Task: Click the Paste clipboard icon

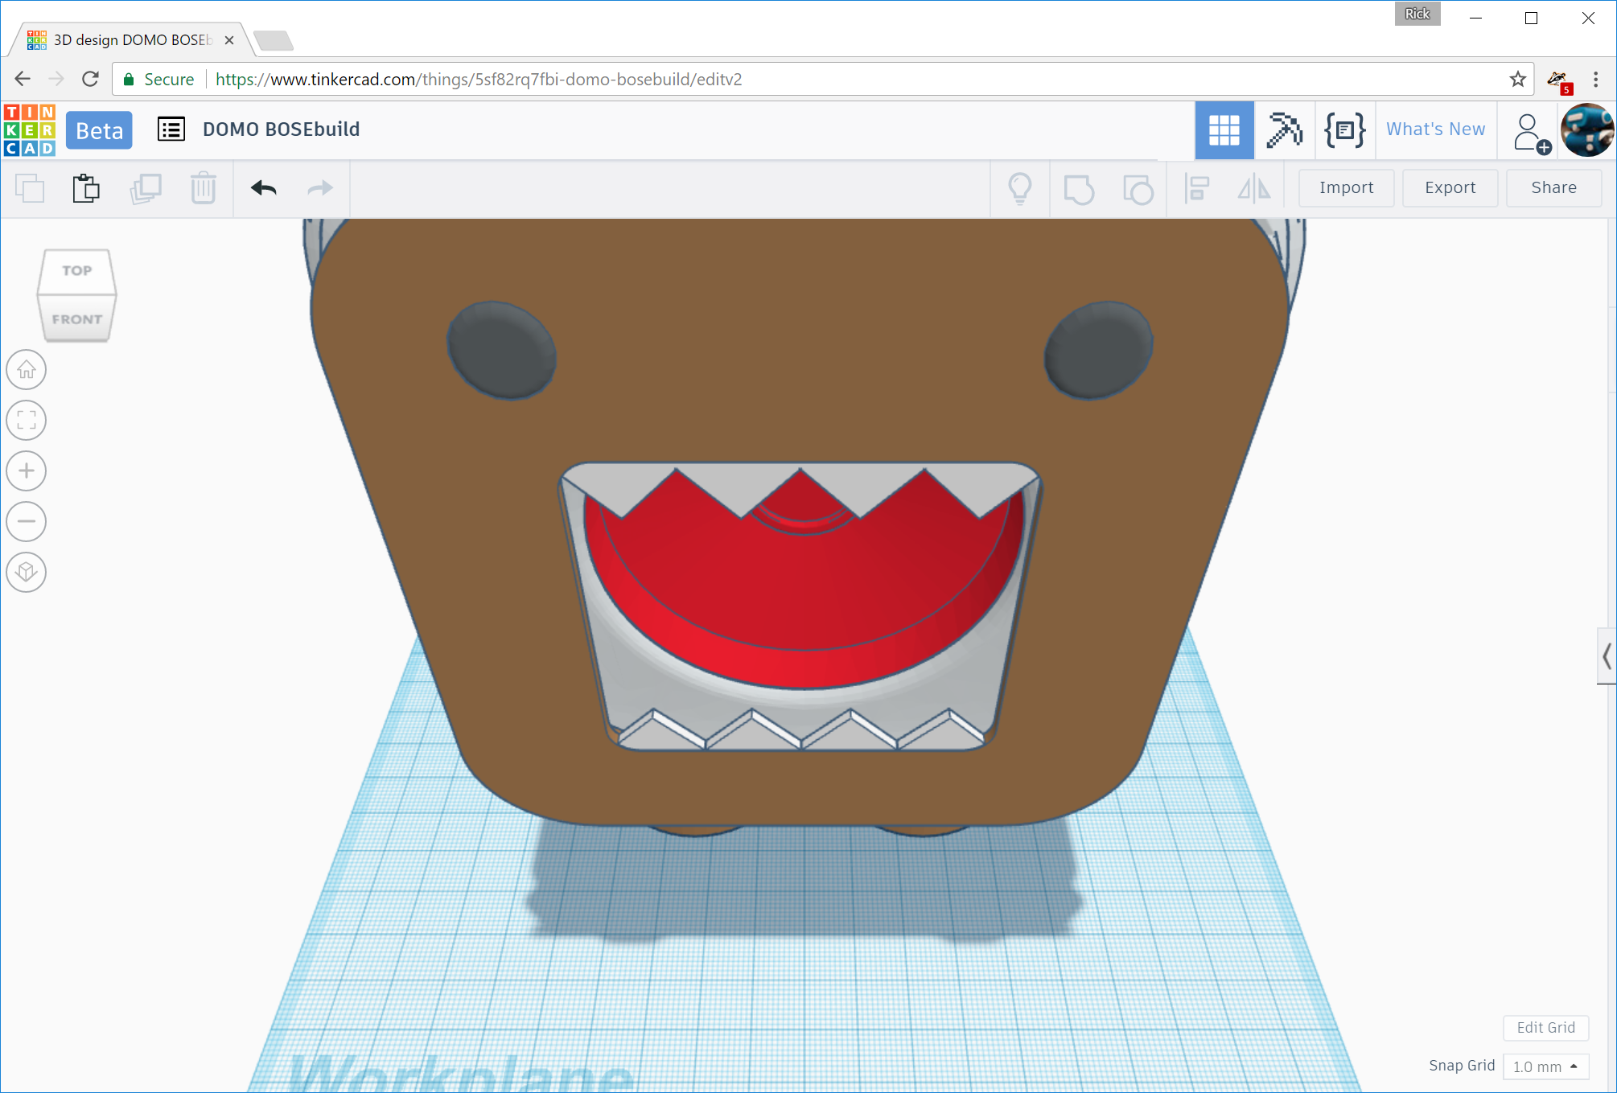Action: pos(86,188)
